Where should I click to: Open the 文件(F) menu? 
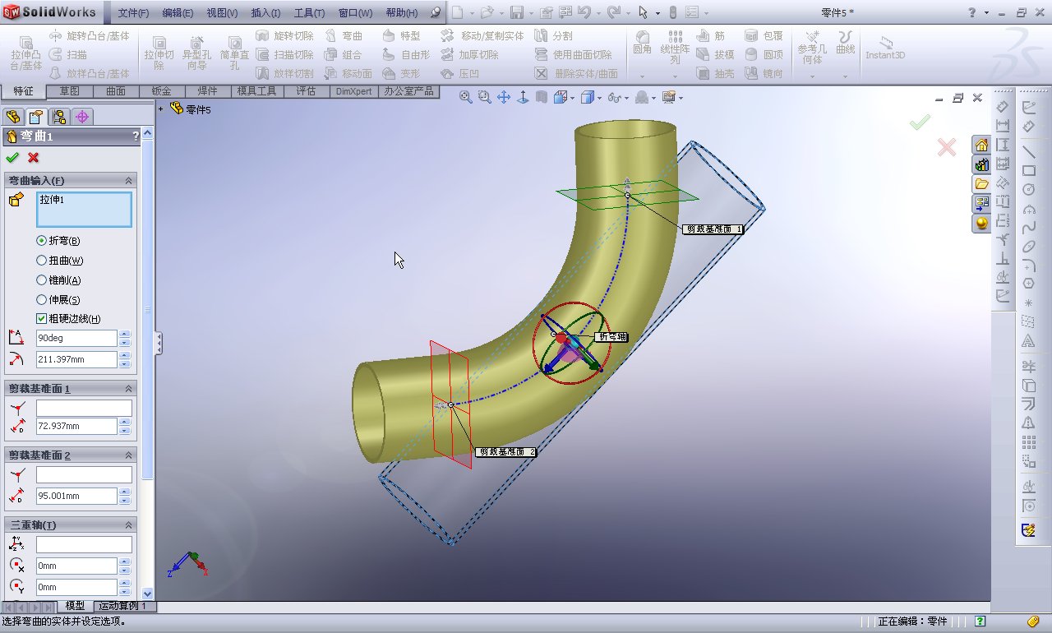(133, 13)
